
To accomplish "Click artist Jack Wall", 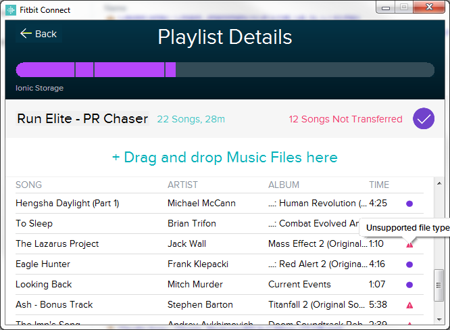I will pos(187,244).
